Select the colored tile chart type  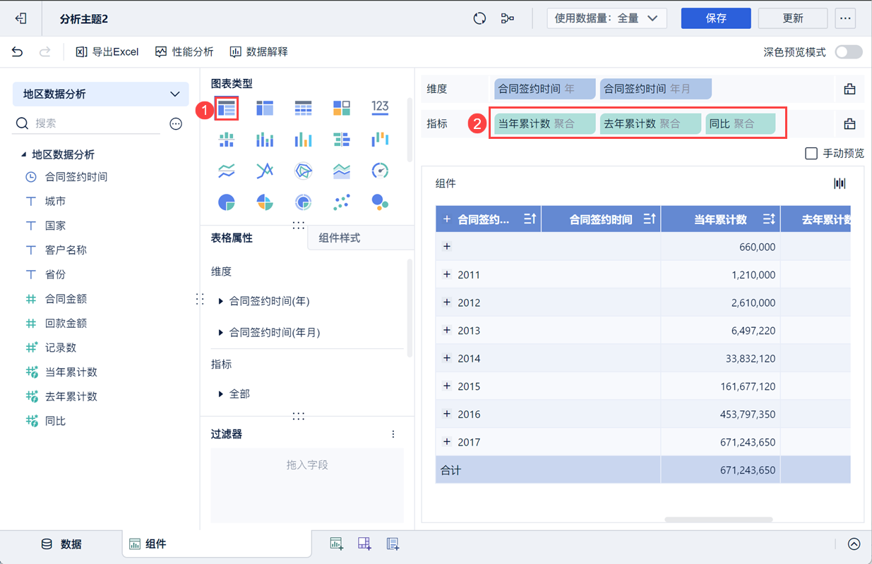pos(342,108)
